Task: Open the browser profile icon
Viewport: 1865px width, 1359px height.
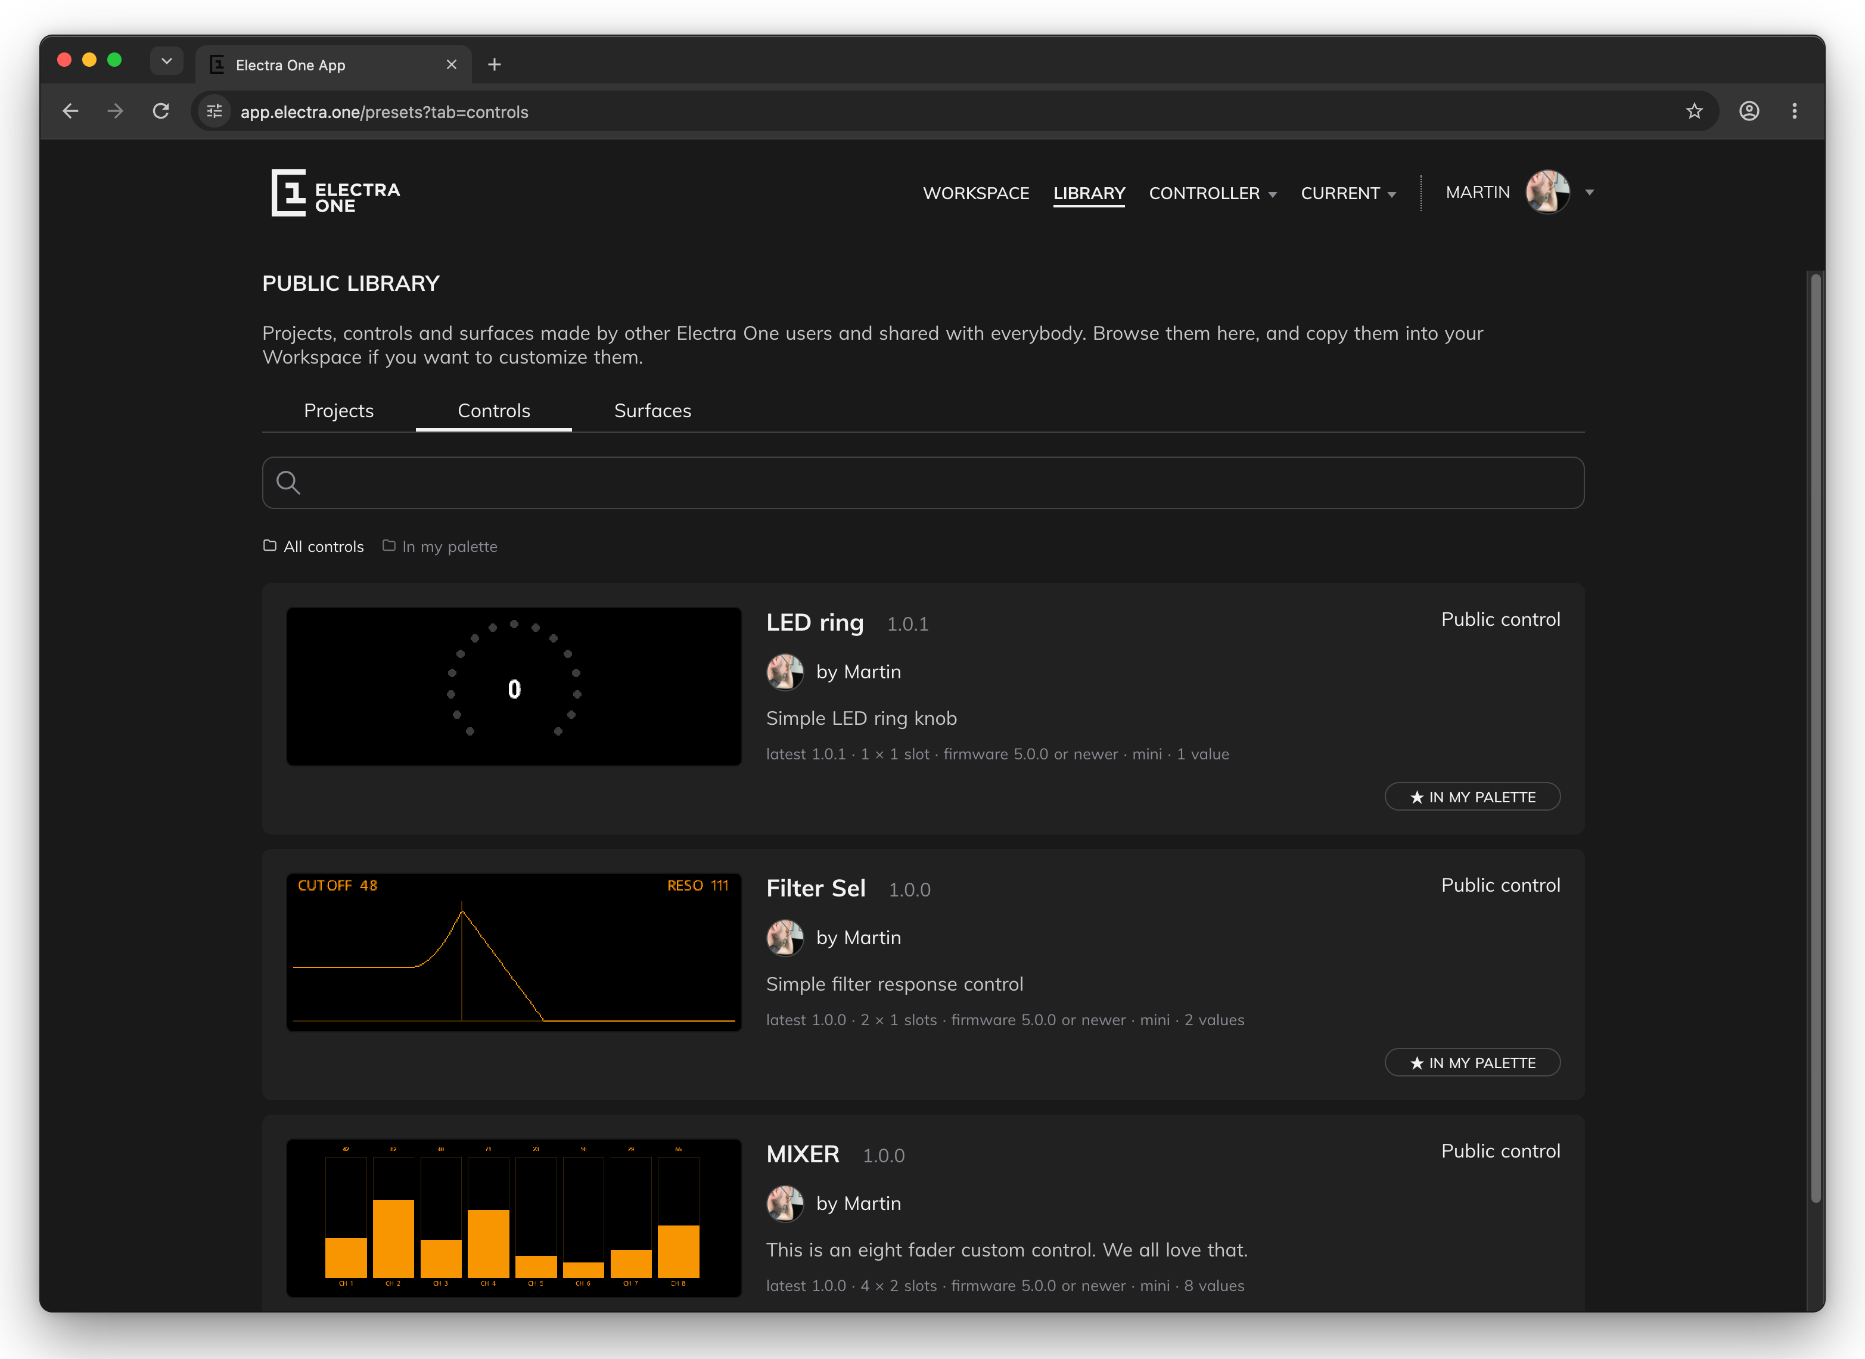Action: (x=1749, y=111)
